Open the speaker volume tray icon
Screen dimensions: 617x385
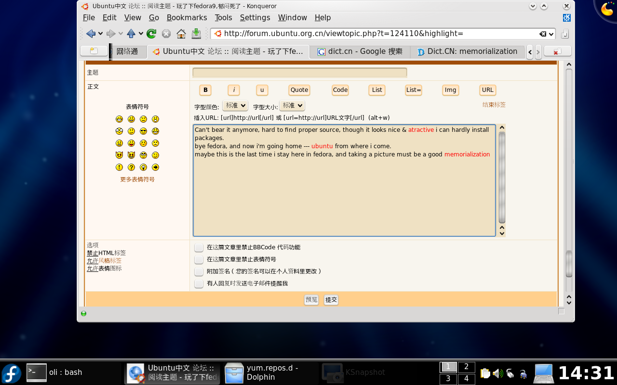(498, 373)
